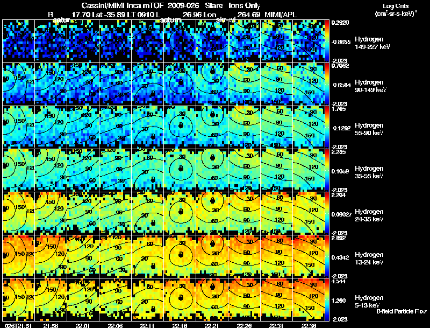Click the Hydrogen 5-13 keV row label
430x328 pixels.
click(369, 302)
